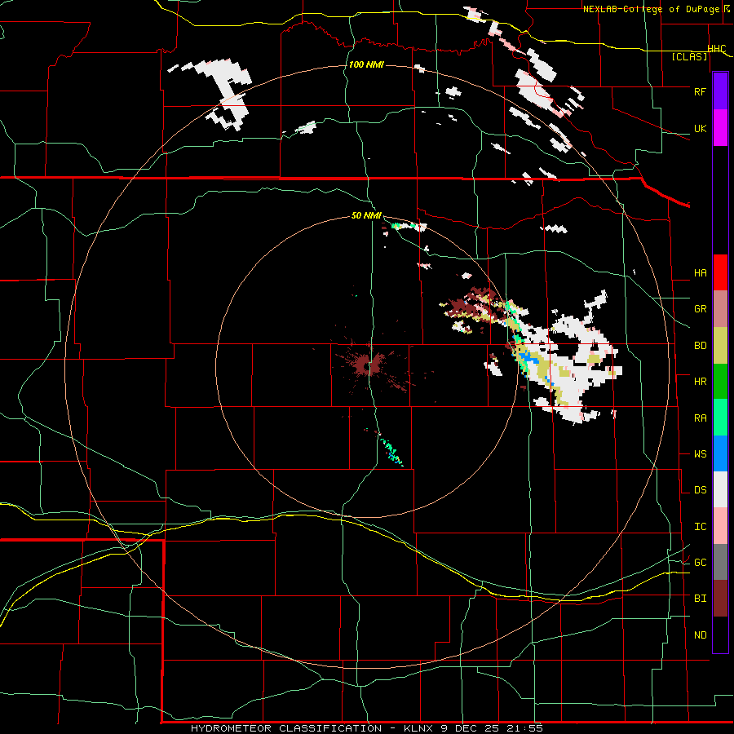Click the BI legend label
Viewport: 734px width, 734px height.
pyautogui.click(x=701, y=599)
